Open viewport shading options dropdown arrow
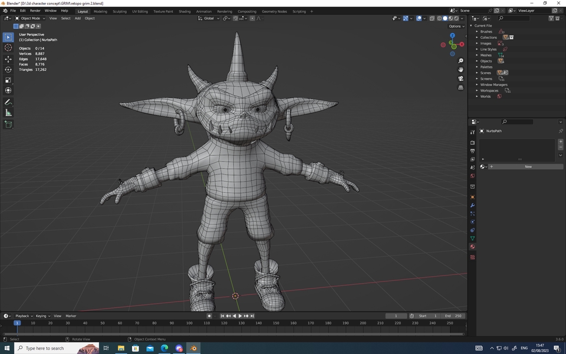566x354 pixels. pyautogui.click(x=462, y=18)
